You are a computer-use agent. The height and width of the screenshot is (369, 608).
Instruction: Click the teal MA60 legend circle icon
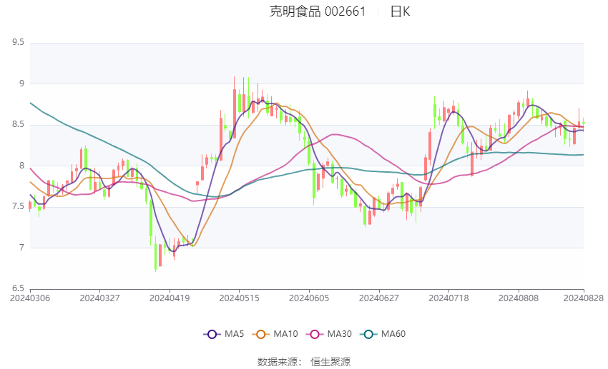tap(368, 334)
